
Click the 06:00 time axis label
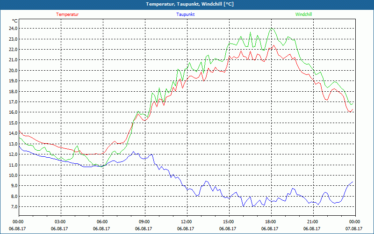(103, 222)
